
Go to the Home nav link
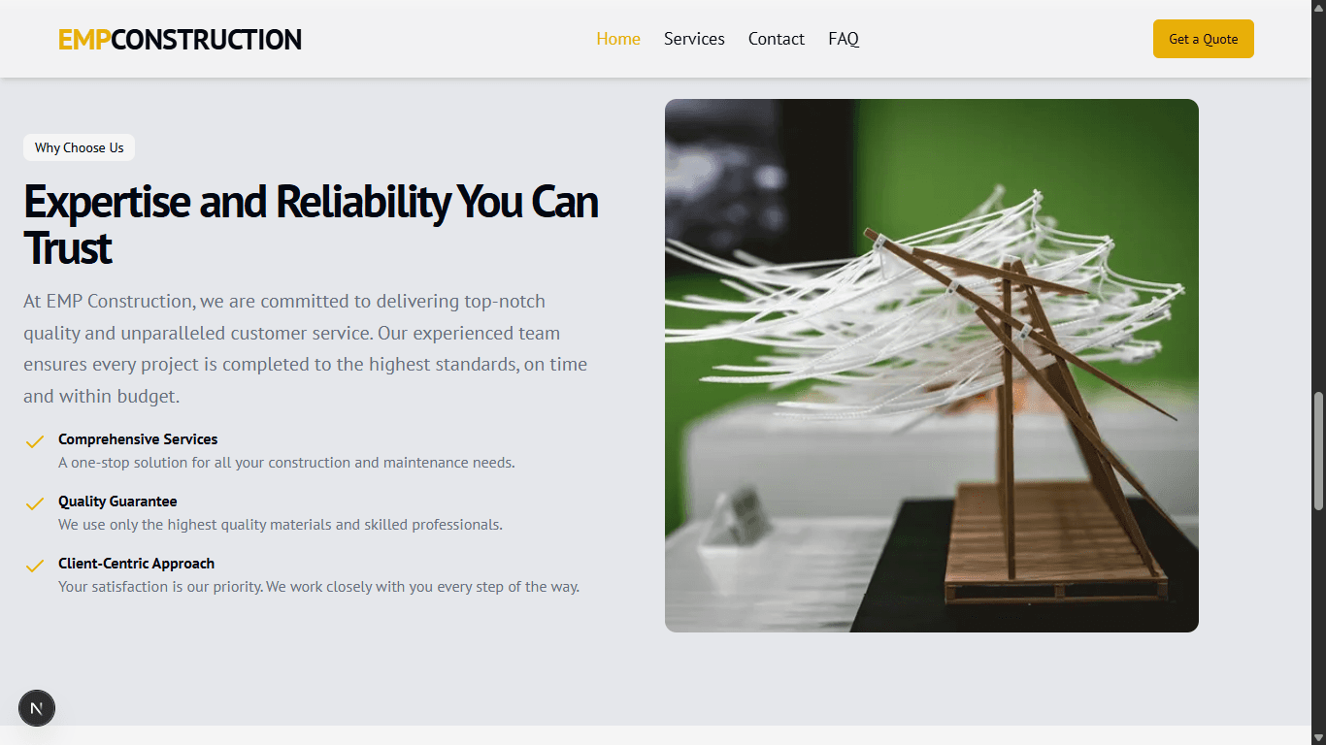pyautogui.click(x=618, y=39)
